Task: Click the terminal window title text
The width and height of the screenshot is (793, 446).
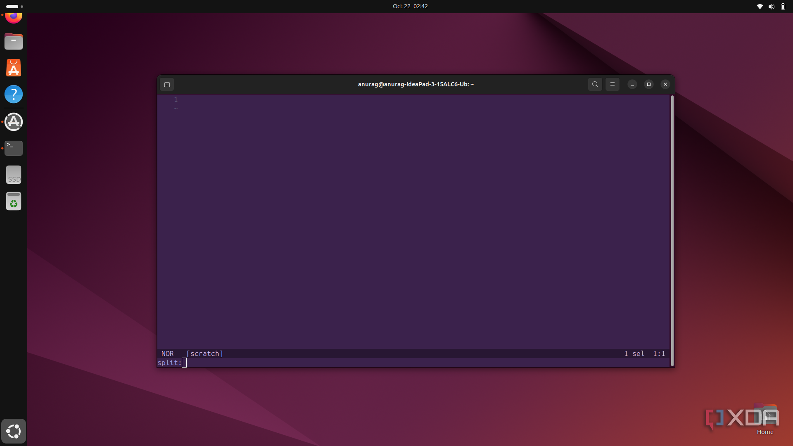Action: (x=415, y=84)
